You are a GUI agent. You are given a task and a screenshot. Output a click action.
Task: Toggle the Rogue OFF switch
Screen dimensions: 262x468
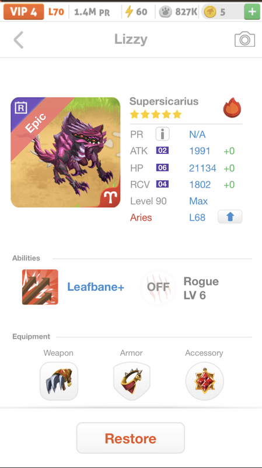click(x=158, y=288)
